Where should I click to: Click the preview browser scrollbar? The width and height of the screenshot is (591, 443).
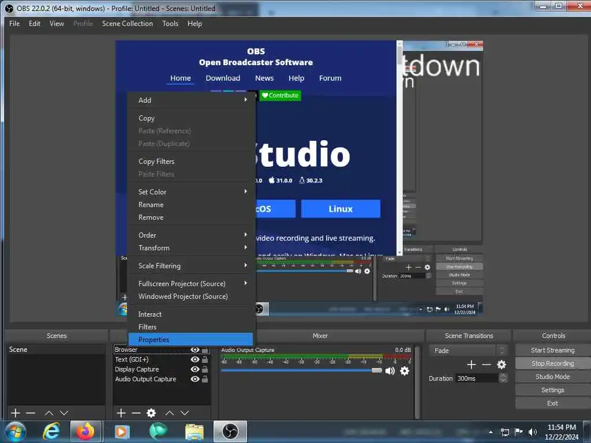[399, 148]
